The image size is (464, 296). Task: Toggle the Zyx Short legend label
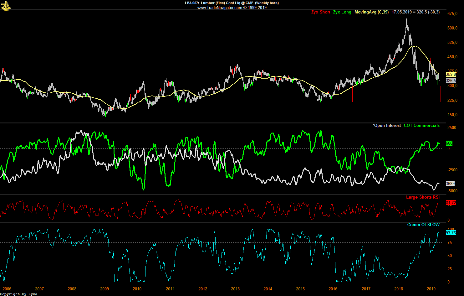[321, 12]
